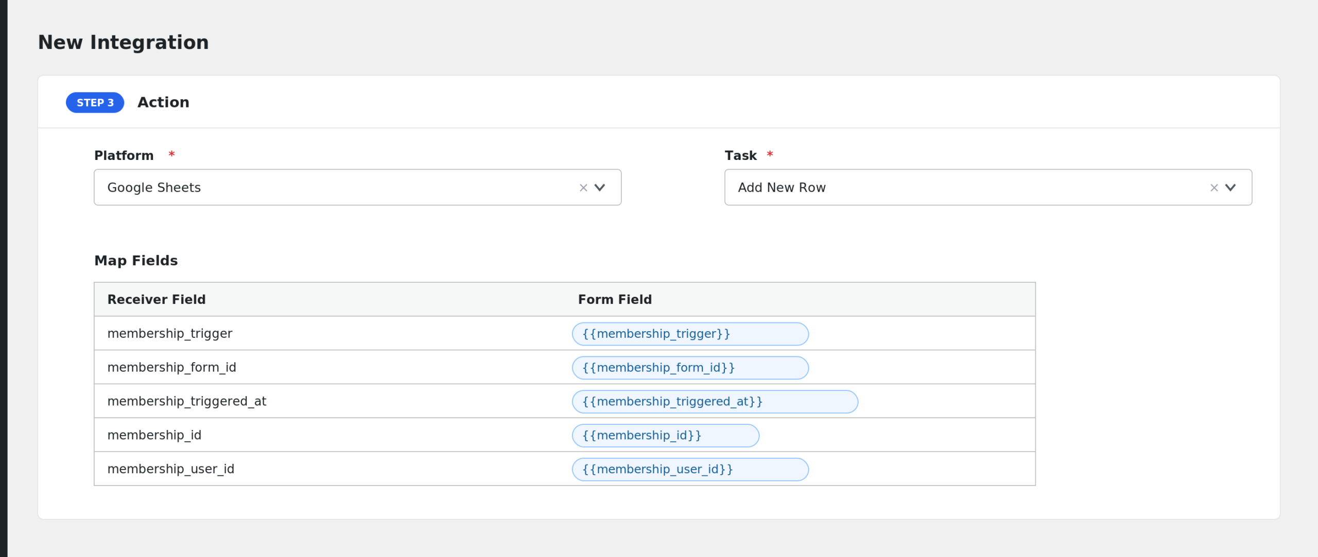The height and width of the screenshot is (557, 1318).
Task: Select the membership_trigger receiver field text
Action: click(x=170, y=334)
